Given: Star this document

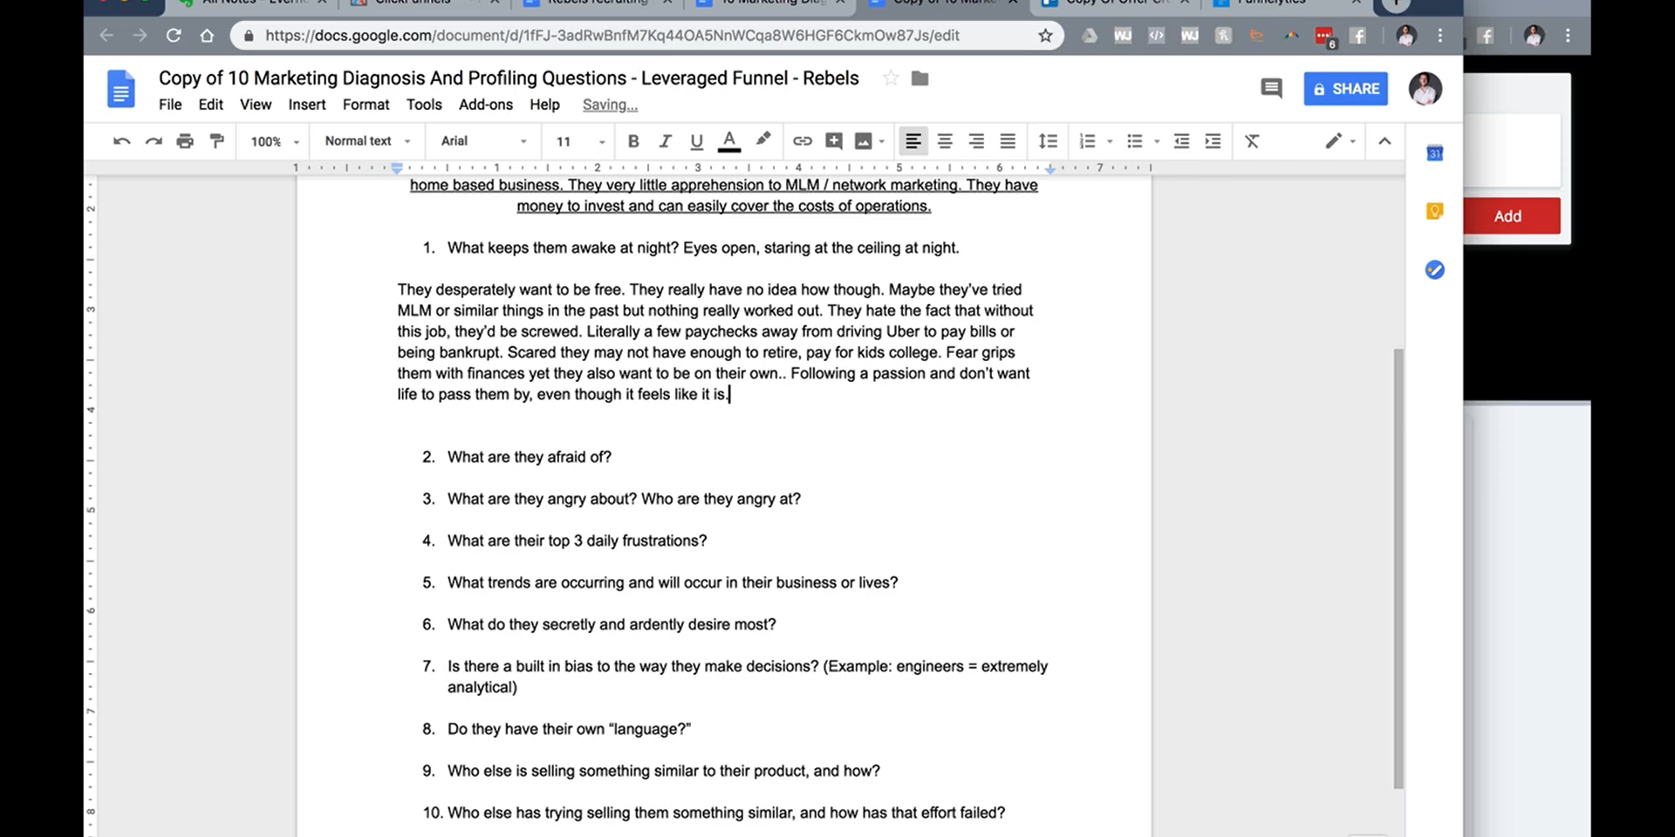Looking at the screenshot, I should [891, 78].
